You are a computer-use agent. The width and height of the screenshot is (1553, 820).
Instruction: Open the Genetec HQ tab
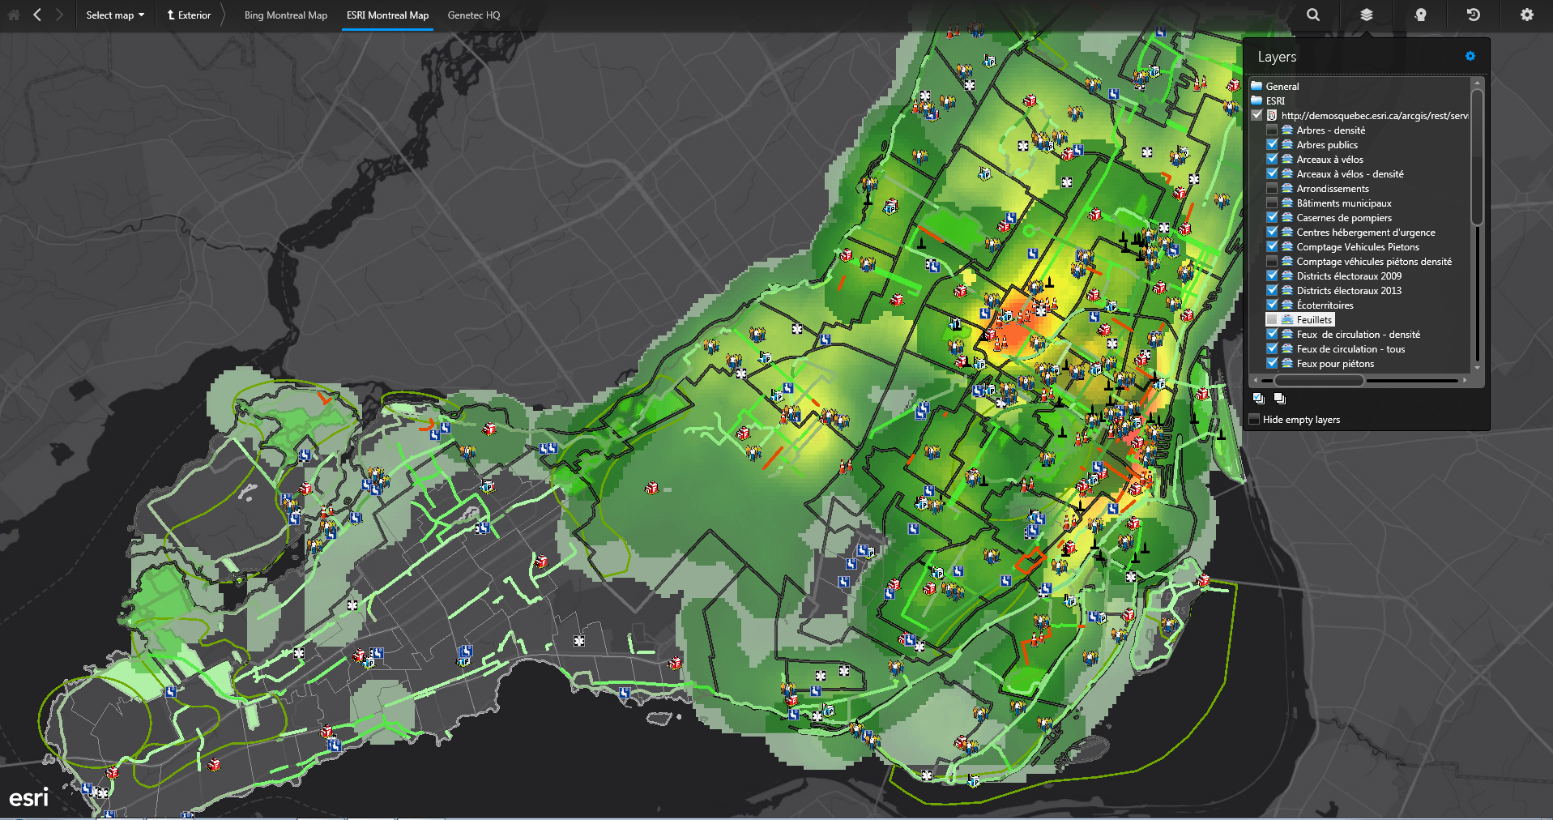pos(474,15)
